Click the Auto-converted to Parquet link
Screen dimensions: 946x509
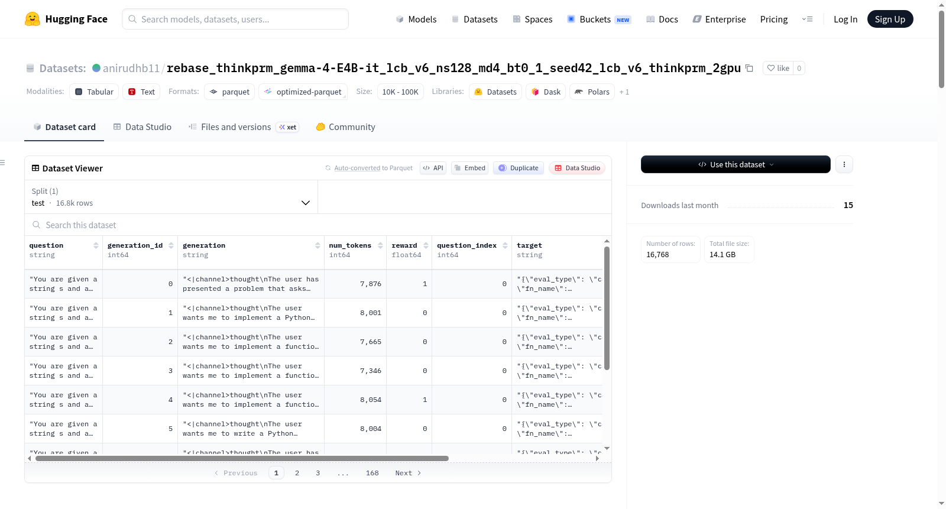pyautogui.click(x=373, y=168)
